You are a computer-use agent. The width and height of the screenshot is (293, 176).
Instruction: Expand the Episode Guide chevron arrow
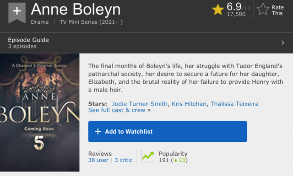(x=283, y=43)
